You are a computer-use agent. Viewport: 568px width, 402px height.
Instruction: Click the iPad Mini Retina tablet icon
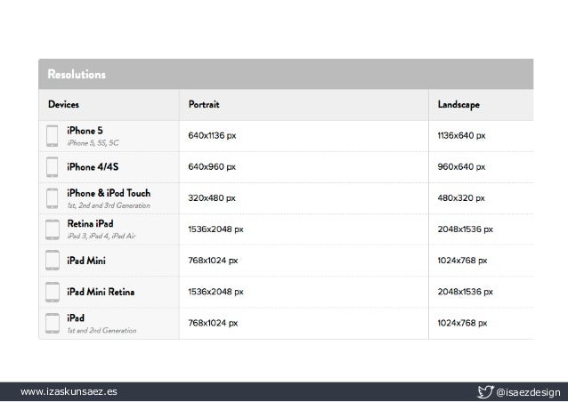(53, 292)
